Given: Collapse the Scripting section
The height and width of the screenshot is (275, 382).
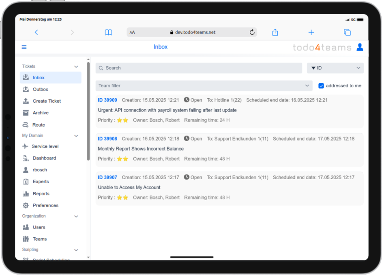Looking at the screenshot, I should 76,250.
